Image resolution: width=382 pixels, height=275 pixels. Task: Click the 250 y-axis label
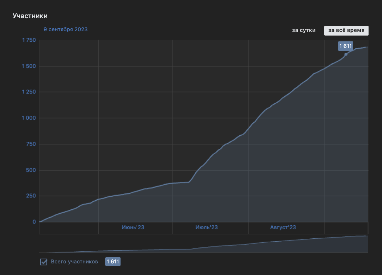click(x=31, y=196)
